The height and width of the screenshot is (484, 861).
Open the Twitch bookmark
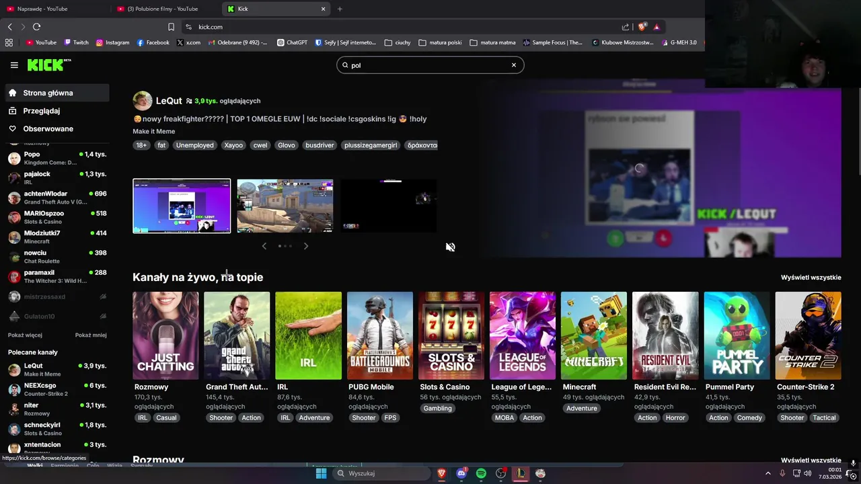pos(76,42)
